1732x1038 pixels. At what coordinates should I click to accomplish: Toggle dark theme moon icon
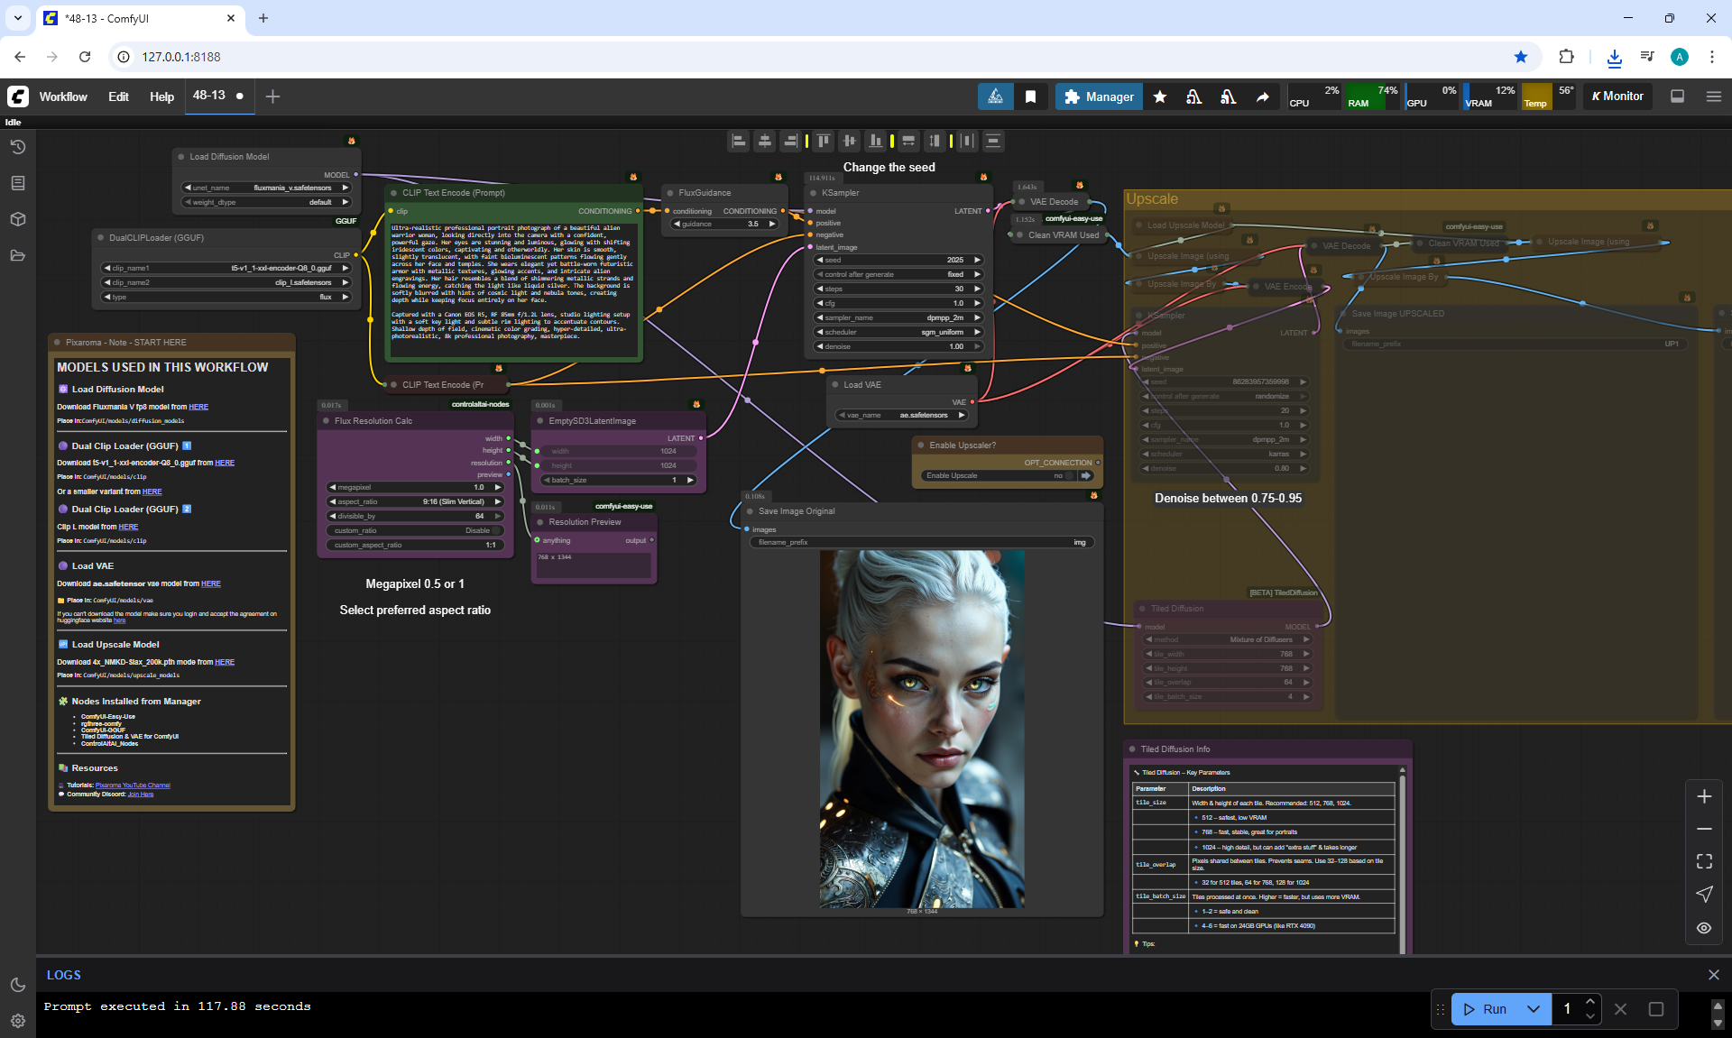17,985
